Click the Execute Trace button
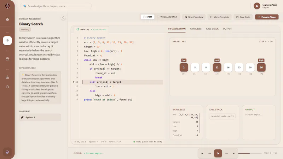This screenshot has width=283, height=159. pyautogui.click(x=267, y=17)
